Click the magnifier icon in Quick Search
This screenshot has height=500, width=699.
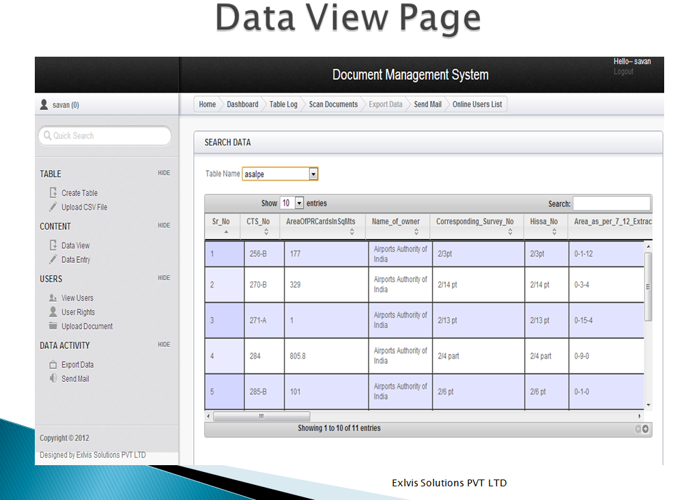(47, 135)
